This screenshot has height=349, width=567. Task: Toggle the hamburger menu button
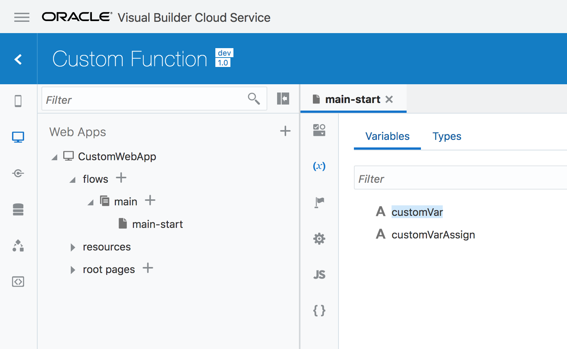coord(21,17)
